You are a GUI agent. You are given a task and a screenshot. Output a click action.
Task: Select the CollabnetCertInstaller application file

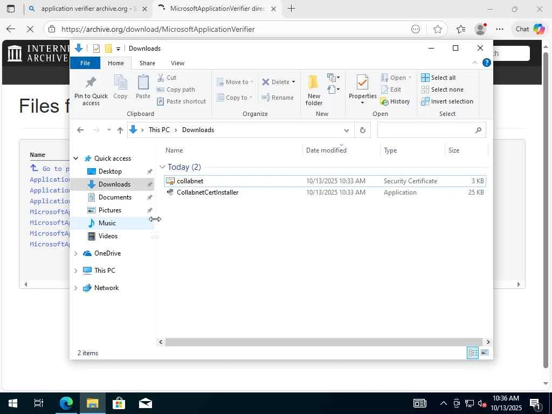325,192
